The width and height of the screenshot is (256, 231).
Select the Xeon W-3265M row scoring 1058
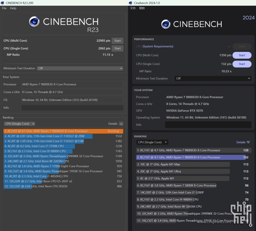[63, 161]
